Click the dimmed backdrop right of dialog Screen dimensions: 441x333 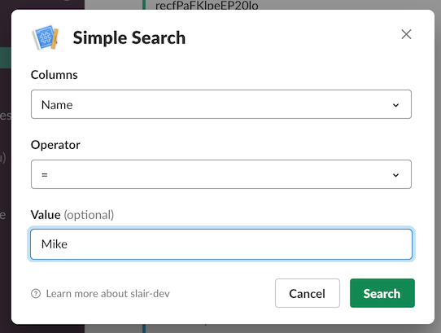(x=438, y=169)
